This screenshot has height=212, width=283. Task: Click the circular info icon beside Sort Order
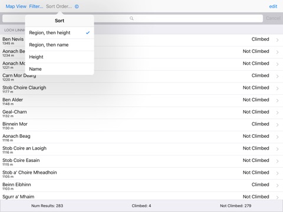click(x=77, y=6)
